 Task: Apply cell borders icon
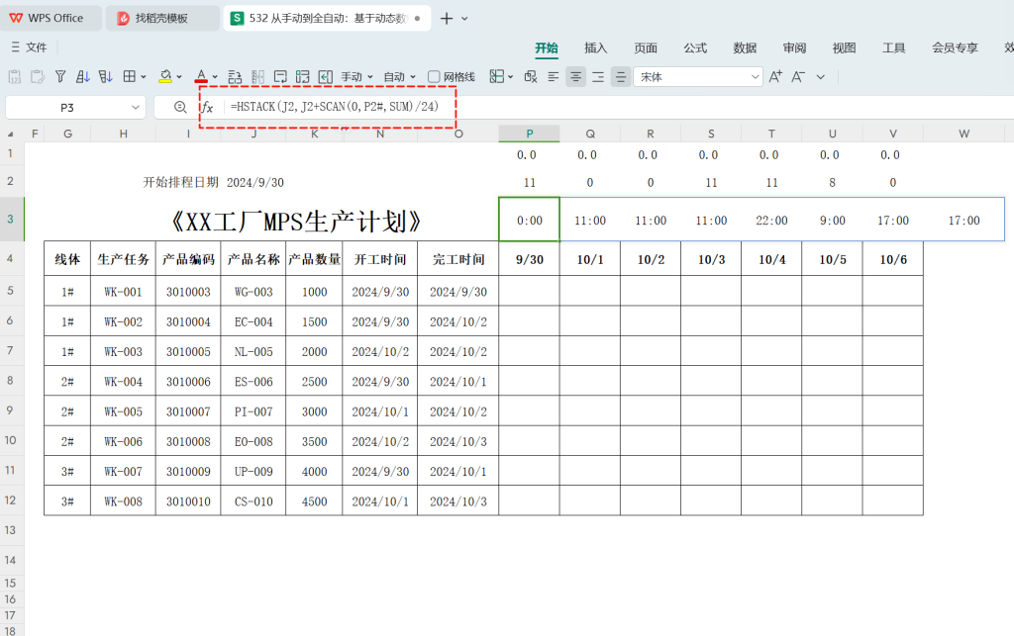[130, 77]
